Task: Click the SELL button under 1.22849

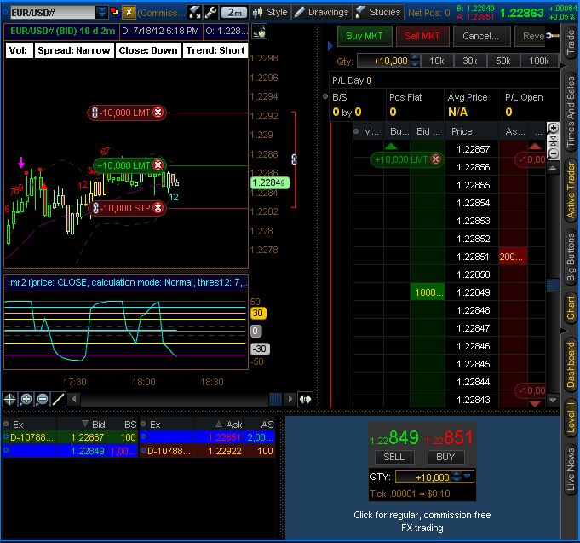Action: [393, 457]
